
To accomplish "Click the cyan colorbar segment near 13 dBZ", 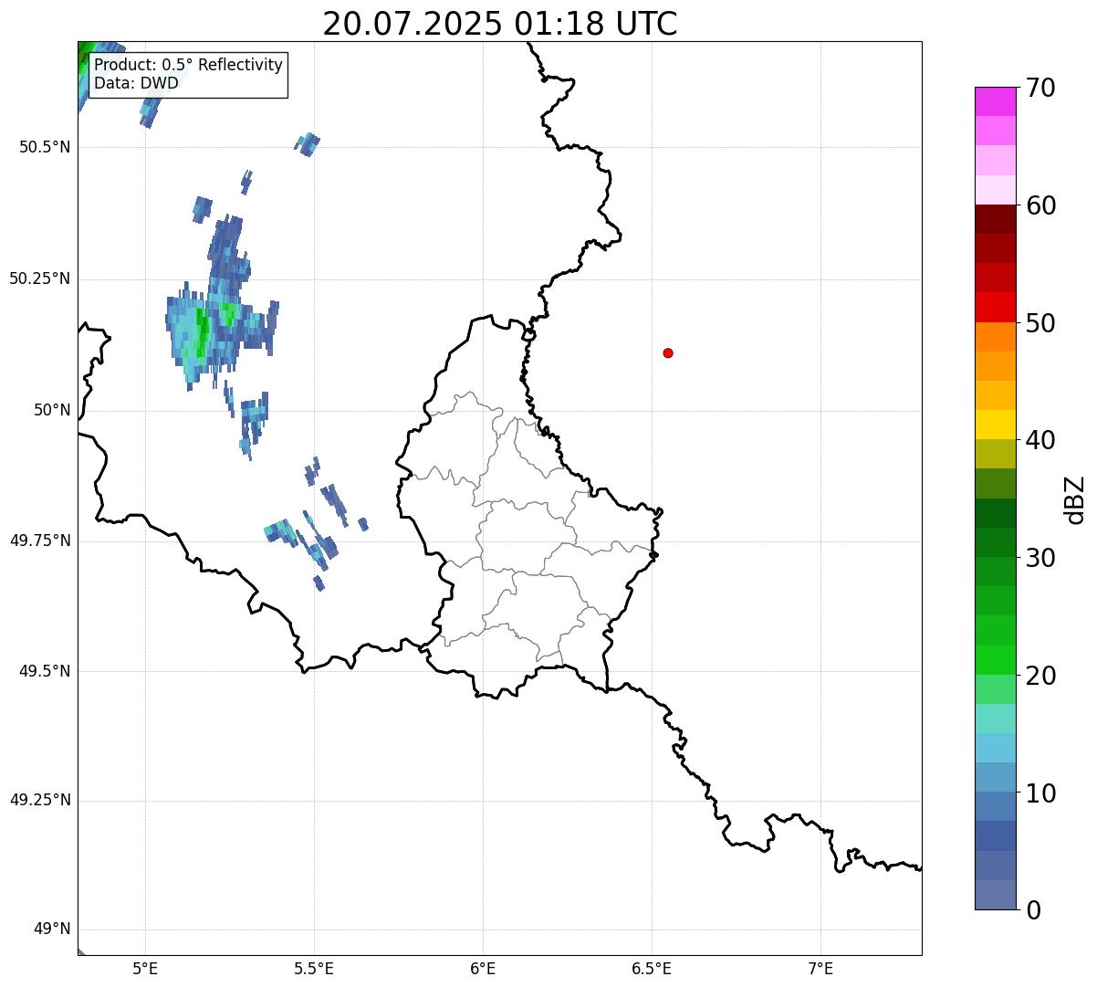I will pos(995,748).
